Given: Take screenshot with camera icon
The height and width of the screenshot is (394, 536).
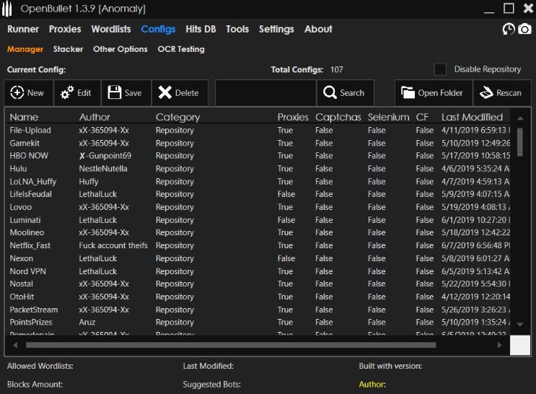Looking at the screenshot, I should click(524, 29).
